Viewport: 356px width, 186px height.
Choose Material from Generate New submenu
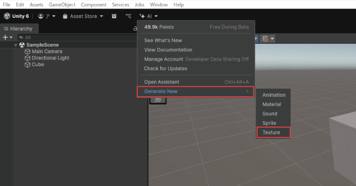pyautogui.click(x=272, y=104)
